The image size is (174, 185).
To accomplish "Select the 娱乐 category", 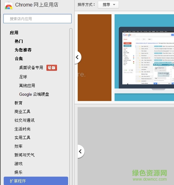I will 18,172.
